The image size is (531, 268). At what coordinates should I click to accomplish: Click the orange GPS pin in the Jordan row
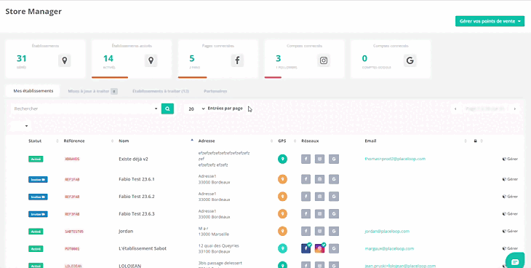(x=282, y=232)
